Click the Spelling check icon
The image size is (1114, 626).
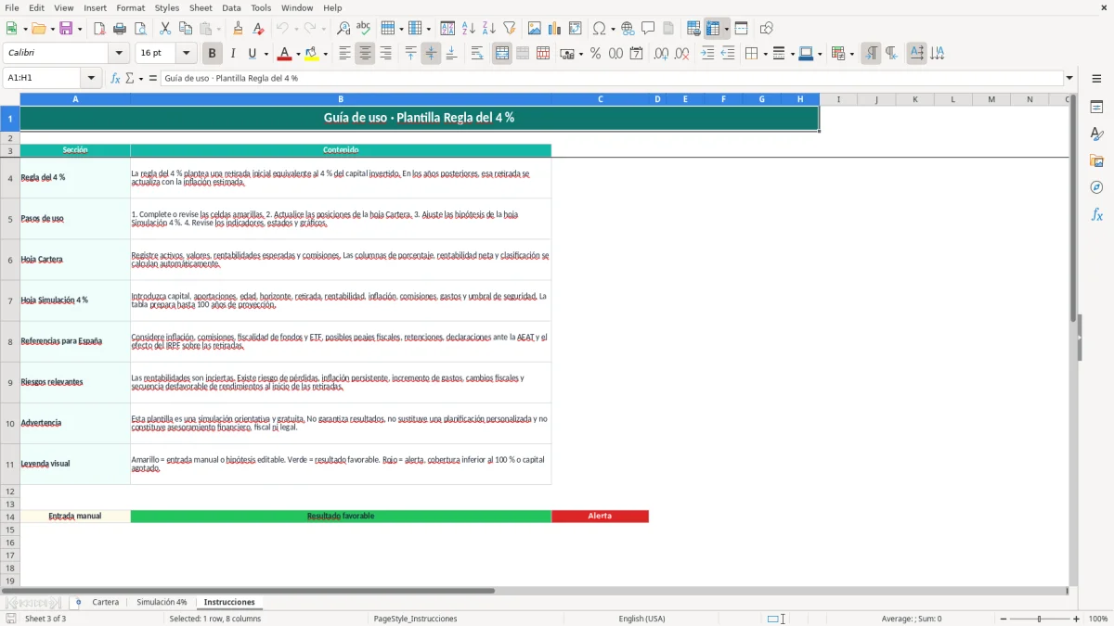pyautogui.click(x=363, y=29)
